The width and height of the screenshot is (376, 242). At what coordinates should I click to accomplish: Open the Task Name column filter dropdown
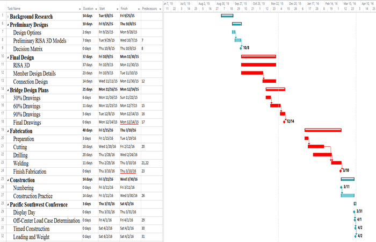point(79,9)
